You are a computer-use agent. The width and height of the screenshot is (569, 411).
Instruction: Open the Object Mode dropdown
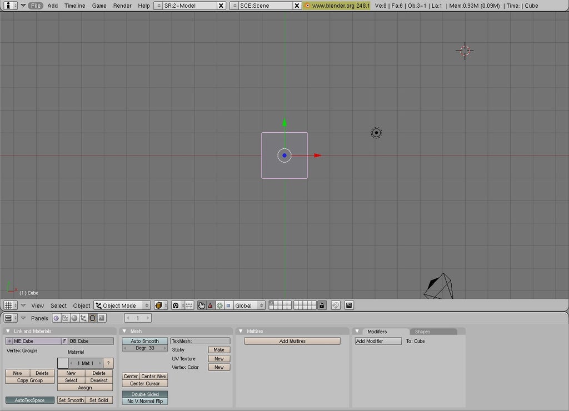coord(122,305)
